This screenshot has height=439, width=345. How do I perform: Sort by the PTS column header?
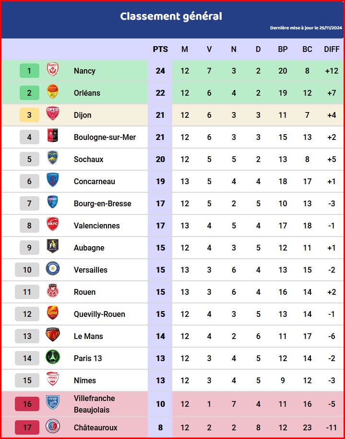point(160,49)
